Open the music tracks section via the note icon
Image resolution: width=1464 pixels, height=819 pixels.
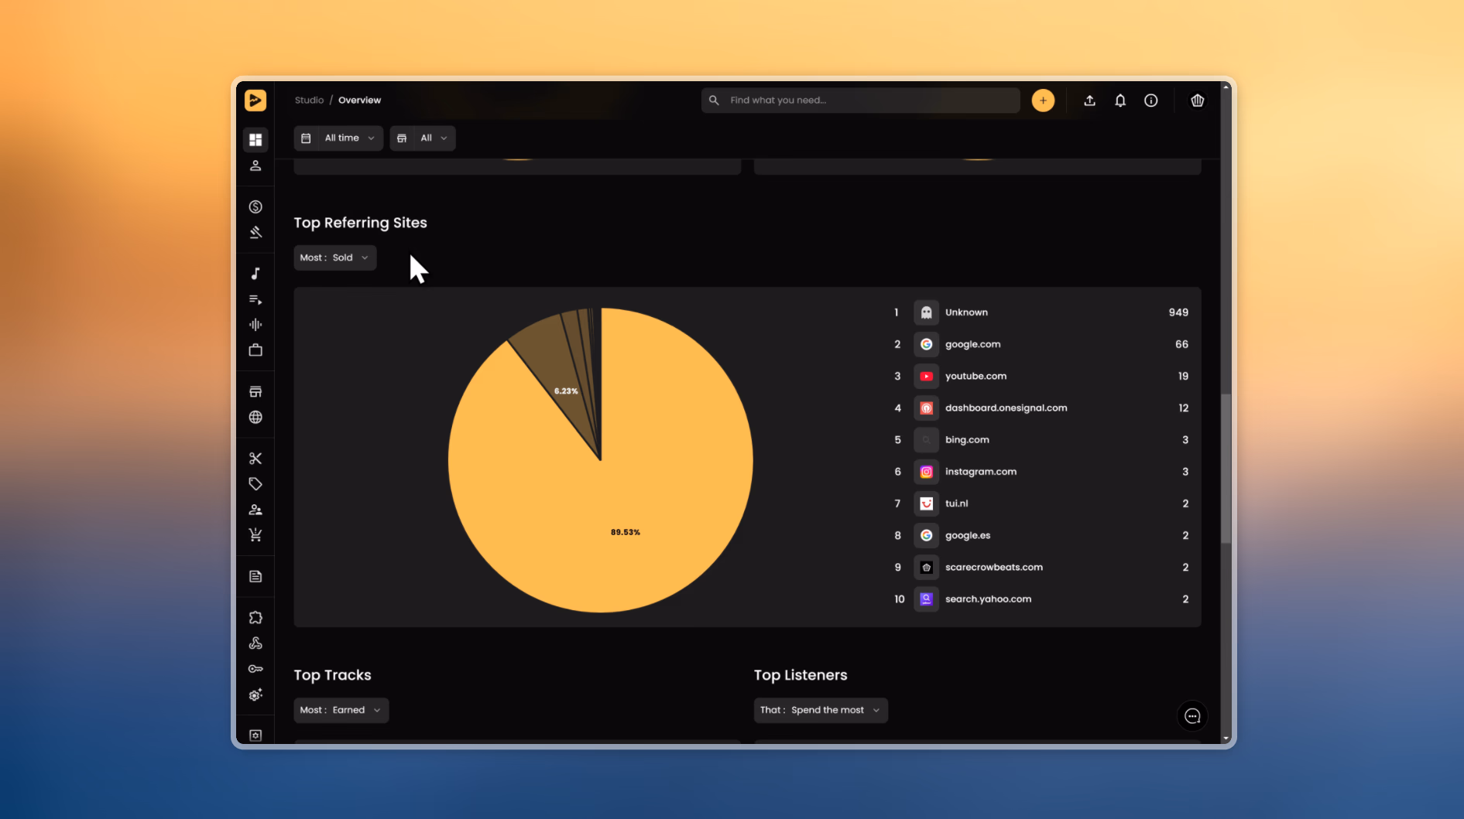[x=255, y=272]
